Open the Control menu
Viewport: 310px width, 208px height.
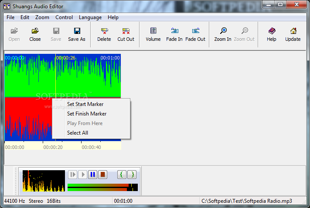(x=64, y=17)
